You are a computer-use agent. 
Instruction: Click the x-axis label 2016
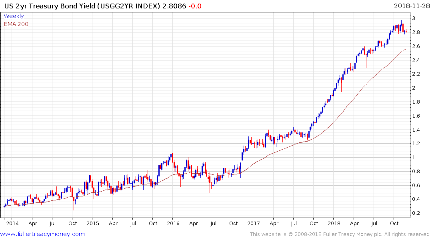coord(173,223)
